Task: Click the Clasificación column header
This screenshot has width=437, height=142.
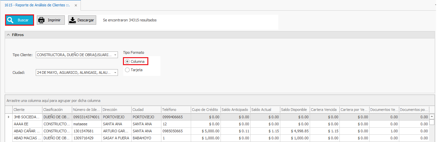Action: point(56,110)
